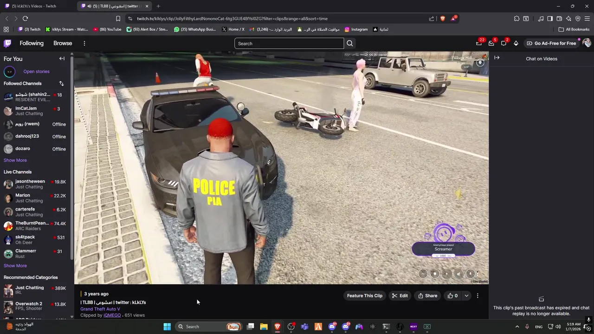Viewport: 594px width, 334px height.
Task: Open sk4tpack Oh Deer channel
Action: point(36,240)
